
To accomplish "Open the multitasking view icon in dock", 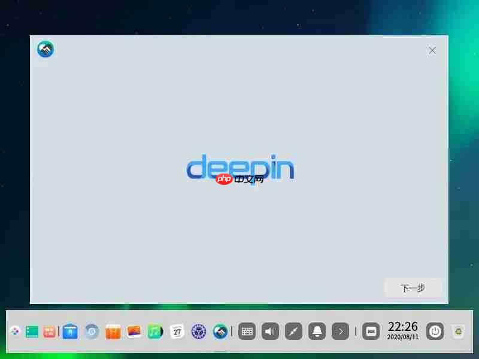I will coord(49,331).
